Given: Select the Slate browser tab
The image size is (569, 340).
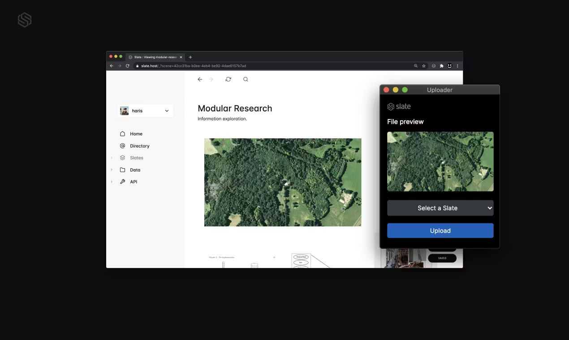Looking at the screenshot, I should coord(155,57).
